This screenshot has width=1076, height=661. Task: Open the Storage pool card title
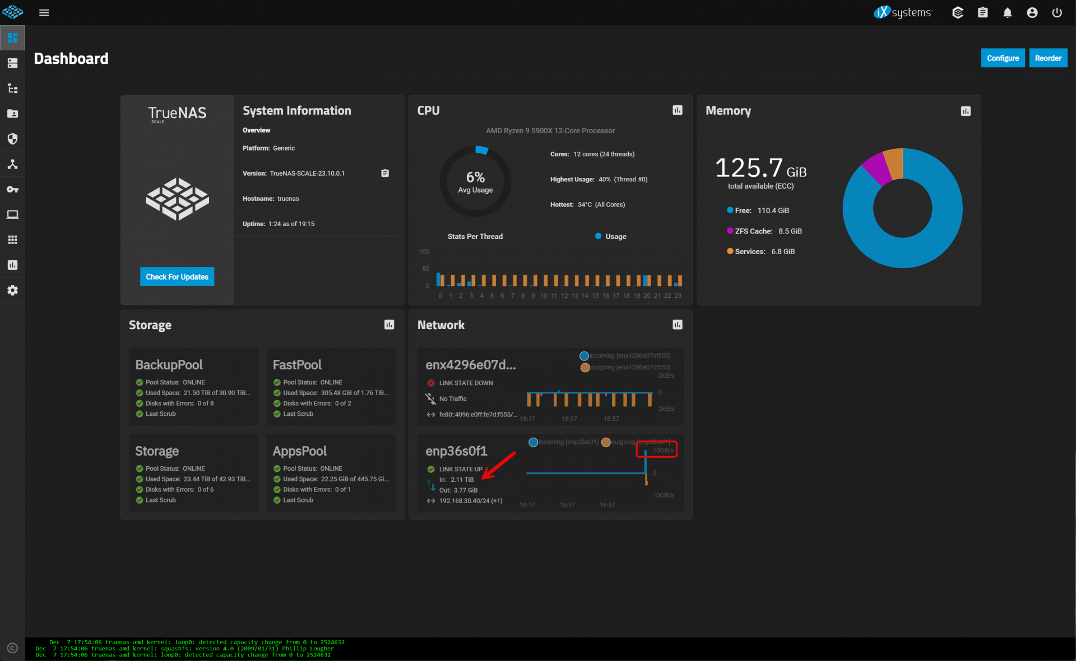click(x=157, y=451)
